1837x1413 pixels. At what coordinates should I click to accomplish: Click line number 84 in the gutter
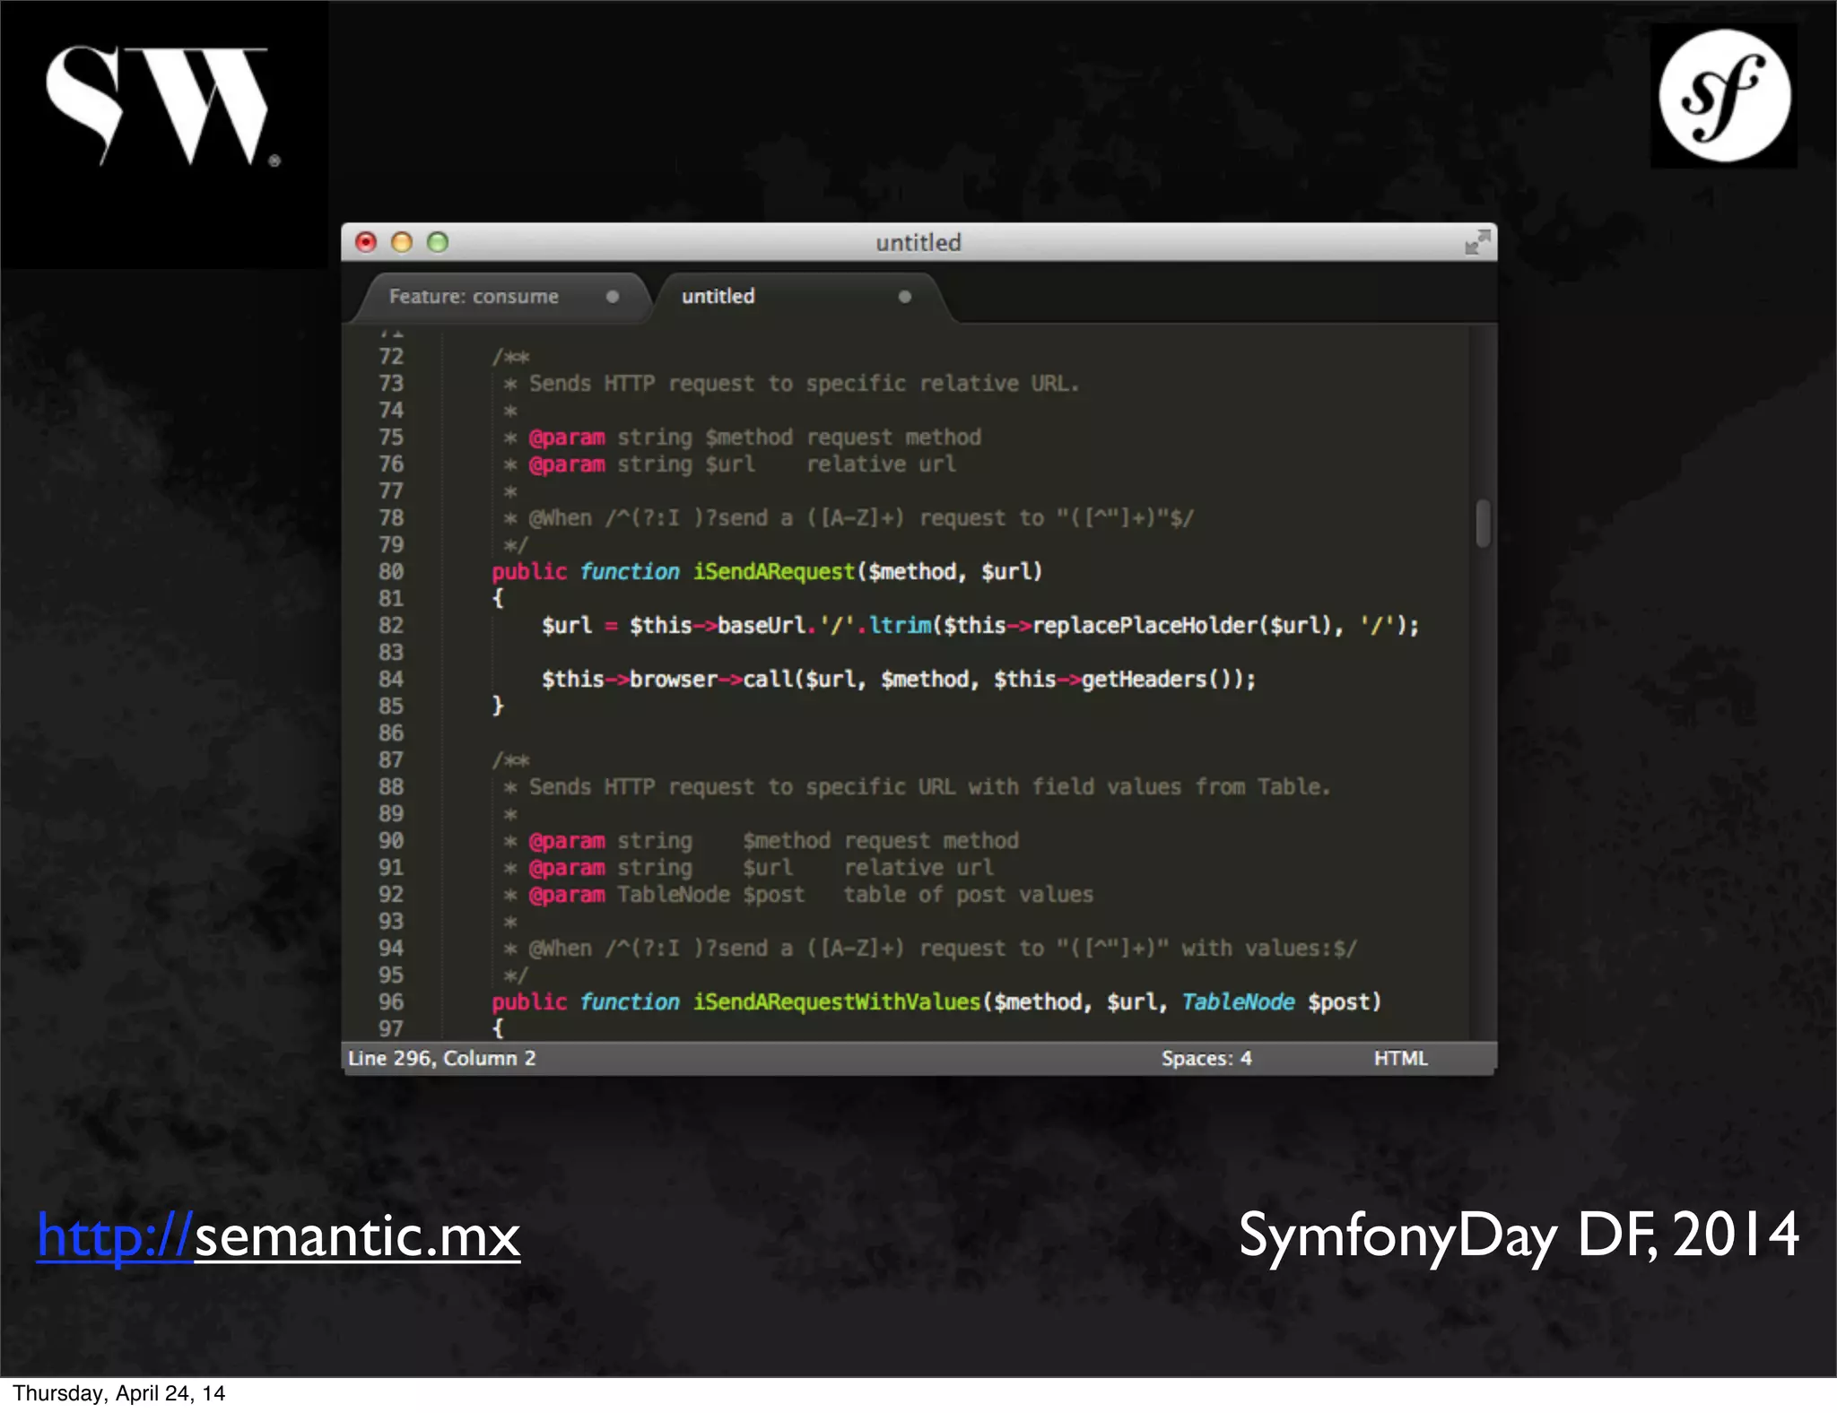tap(391, 680)
